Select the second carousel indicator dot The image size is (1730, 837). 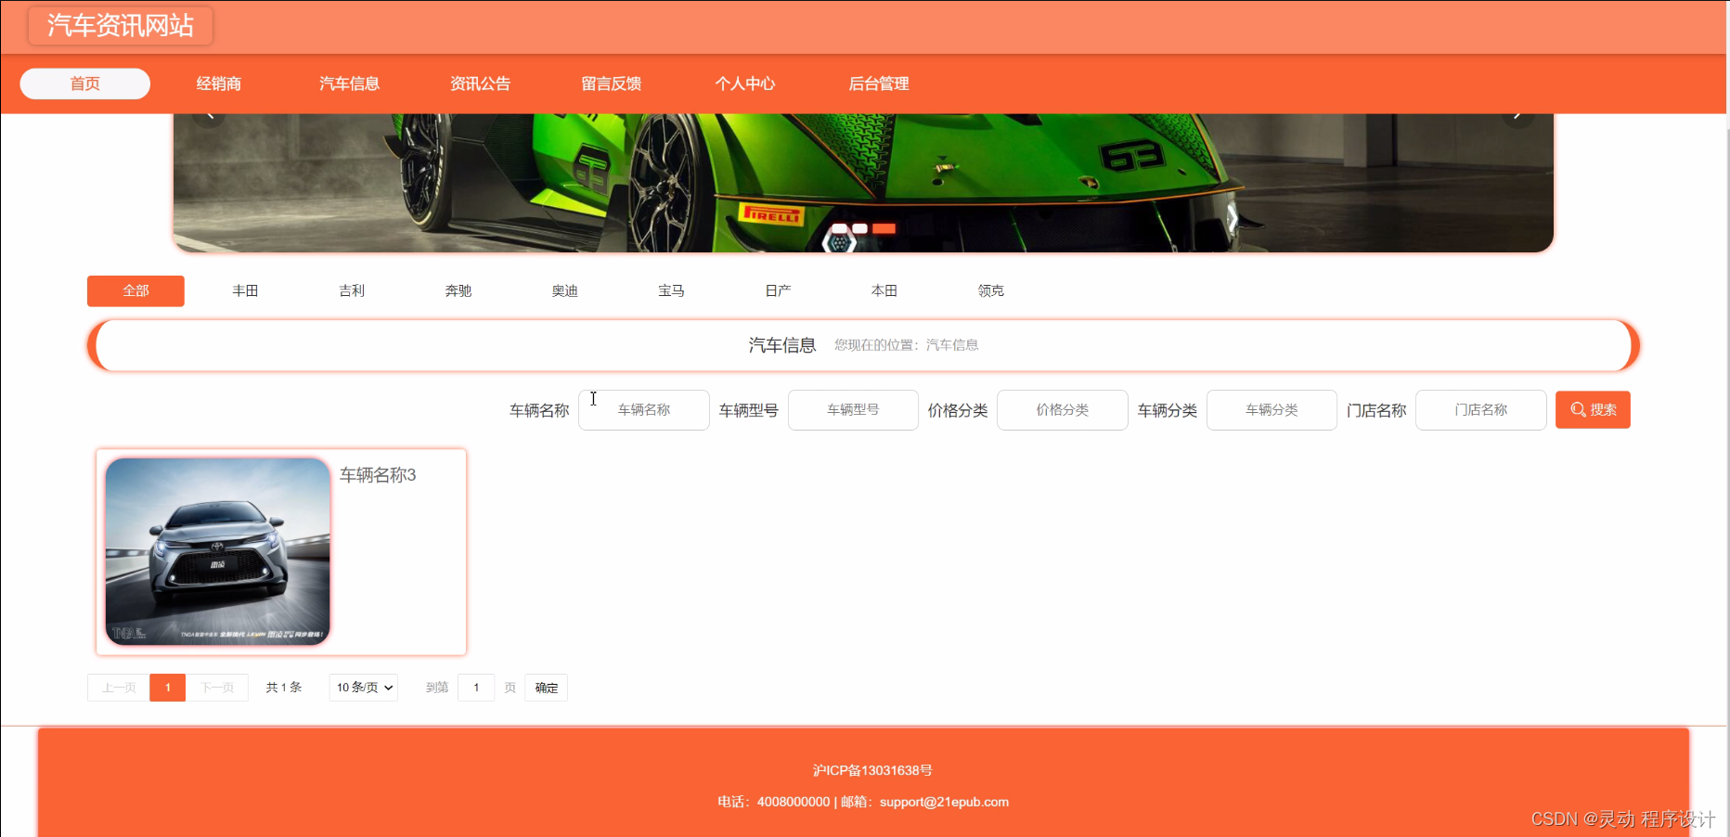[x=860, y=228]
